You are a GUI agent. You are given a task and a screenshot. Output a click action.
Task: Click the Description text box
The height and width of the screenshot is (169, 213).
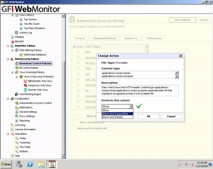(x=140, y=91)
